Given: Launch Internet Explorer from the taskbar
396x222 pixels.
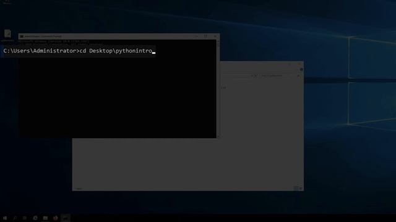Looking at the screenshot, I should click(35, 218).
